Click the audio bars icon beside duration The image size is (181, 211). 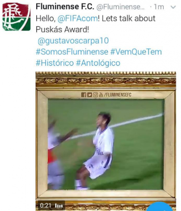[58, 206]
